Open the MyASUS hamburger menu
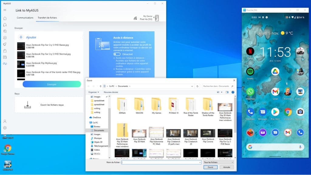Viewport: 311px width, 175px height. (5, 10)
